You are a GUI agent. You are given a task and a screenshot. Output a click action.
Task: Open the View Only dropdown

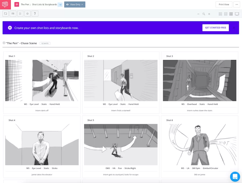[75, 5]
